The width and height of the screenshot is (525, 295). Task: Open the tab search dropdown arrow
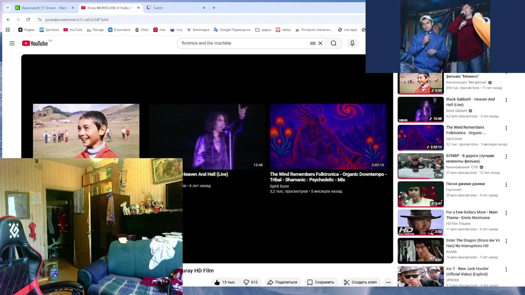(x=7, y=8)
